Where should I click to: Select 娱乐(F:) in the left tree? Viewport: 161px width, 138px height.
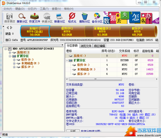coord(27,67)
